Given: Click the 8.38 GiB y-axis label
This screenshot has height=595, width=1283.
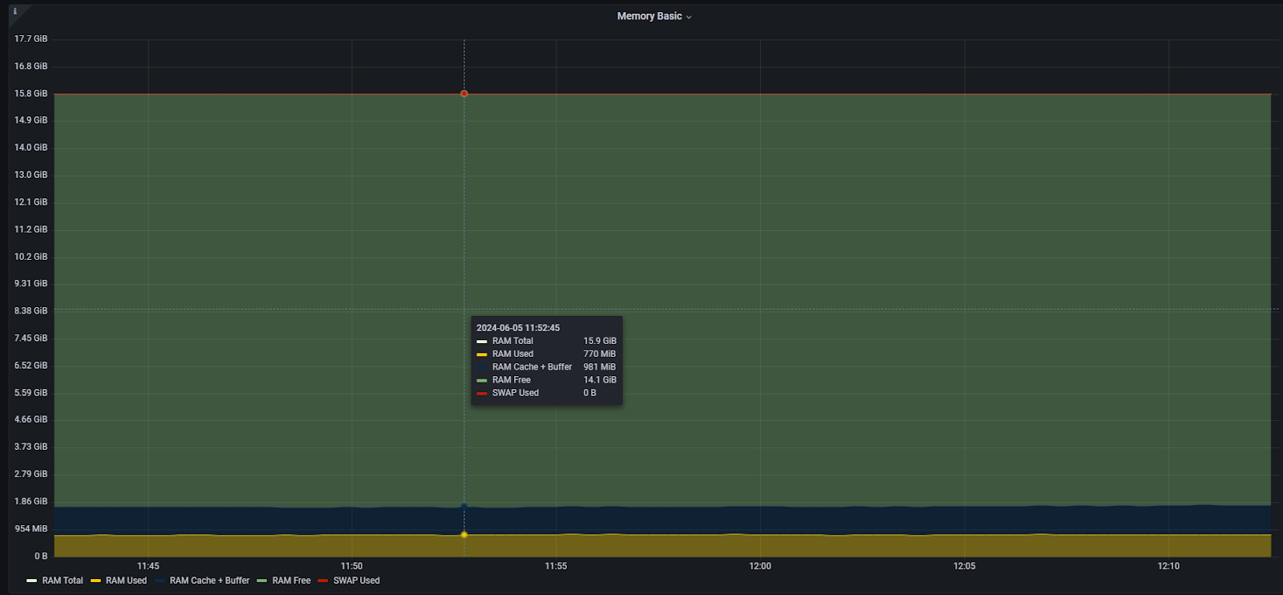Looking at the screenshot, I should (x=30, y=311).
